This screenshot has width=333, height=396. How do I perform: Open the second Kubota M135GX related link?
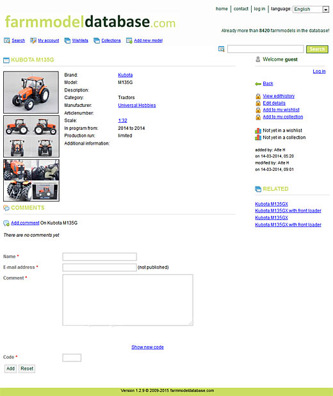click(272, 218)
